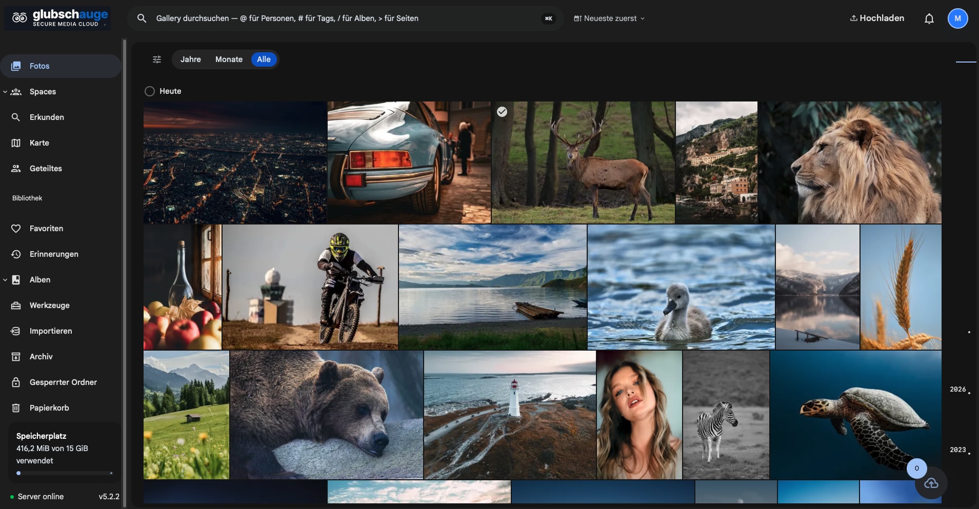Click the Spaces people icon
The height and width of the screenshot is (509, 979).
16,92
